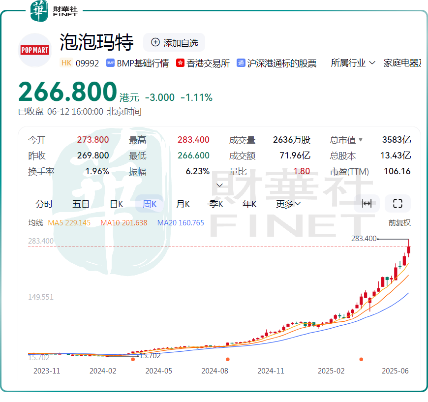This screenshot has width=428, height=402.
Task: Click the 均线 label
Action: pyautogui.click(x=35, y=223)
